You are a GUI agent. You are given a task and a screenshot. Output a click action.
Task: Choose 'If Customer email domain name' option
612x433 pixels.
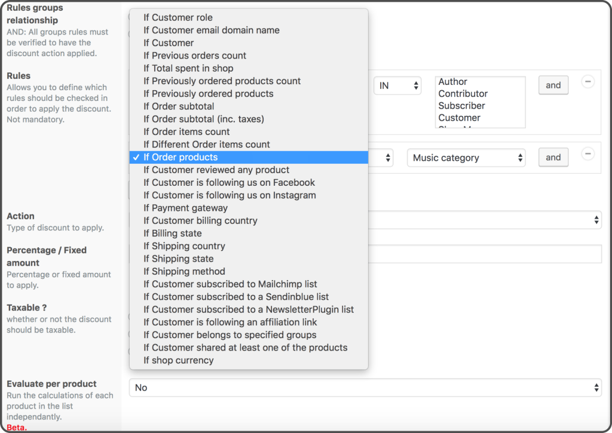click(212, 30)
